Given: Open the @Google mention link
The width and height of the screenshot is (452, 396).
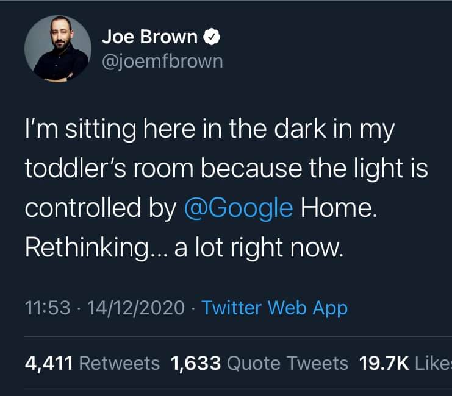Looking at the screenshot, I should tap(239, 208).
